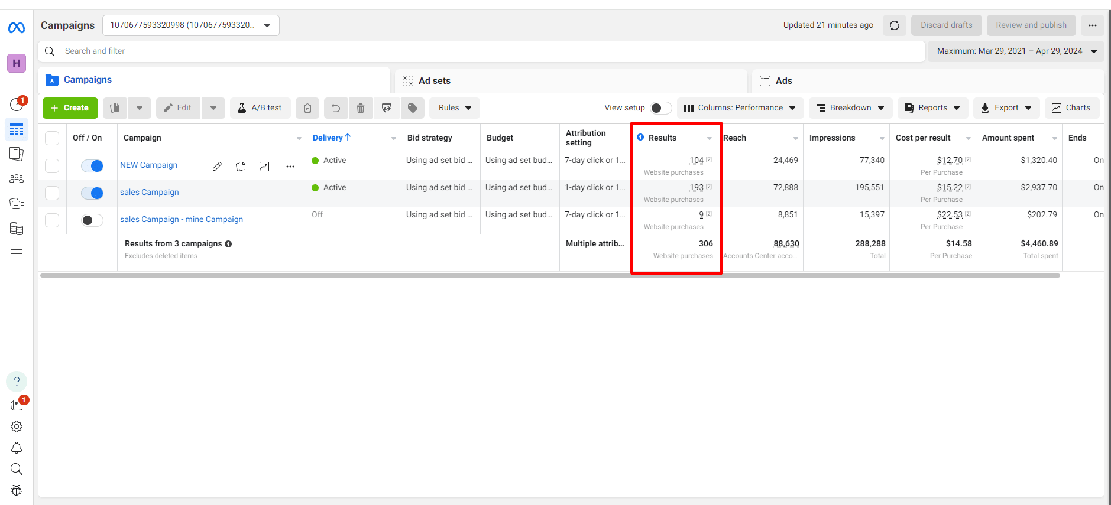The image size is (1111, 505).
Task: Toggle sales Campaign off
Action: (x=92, y=193)
